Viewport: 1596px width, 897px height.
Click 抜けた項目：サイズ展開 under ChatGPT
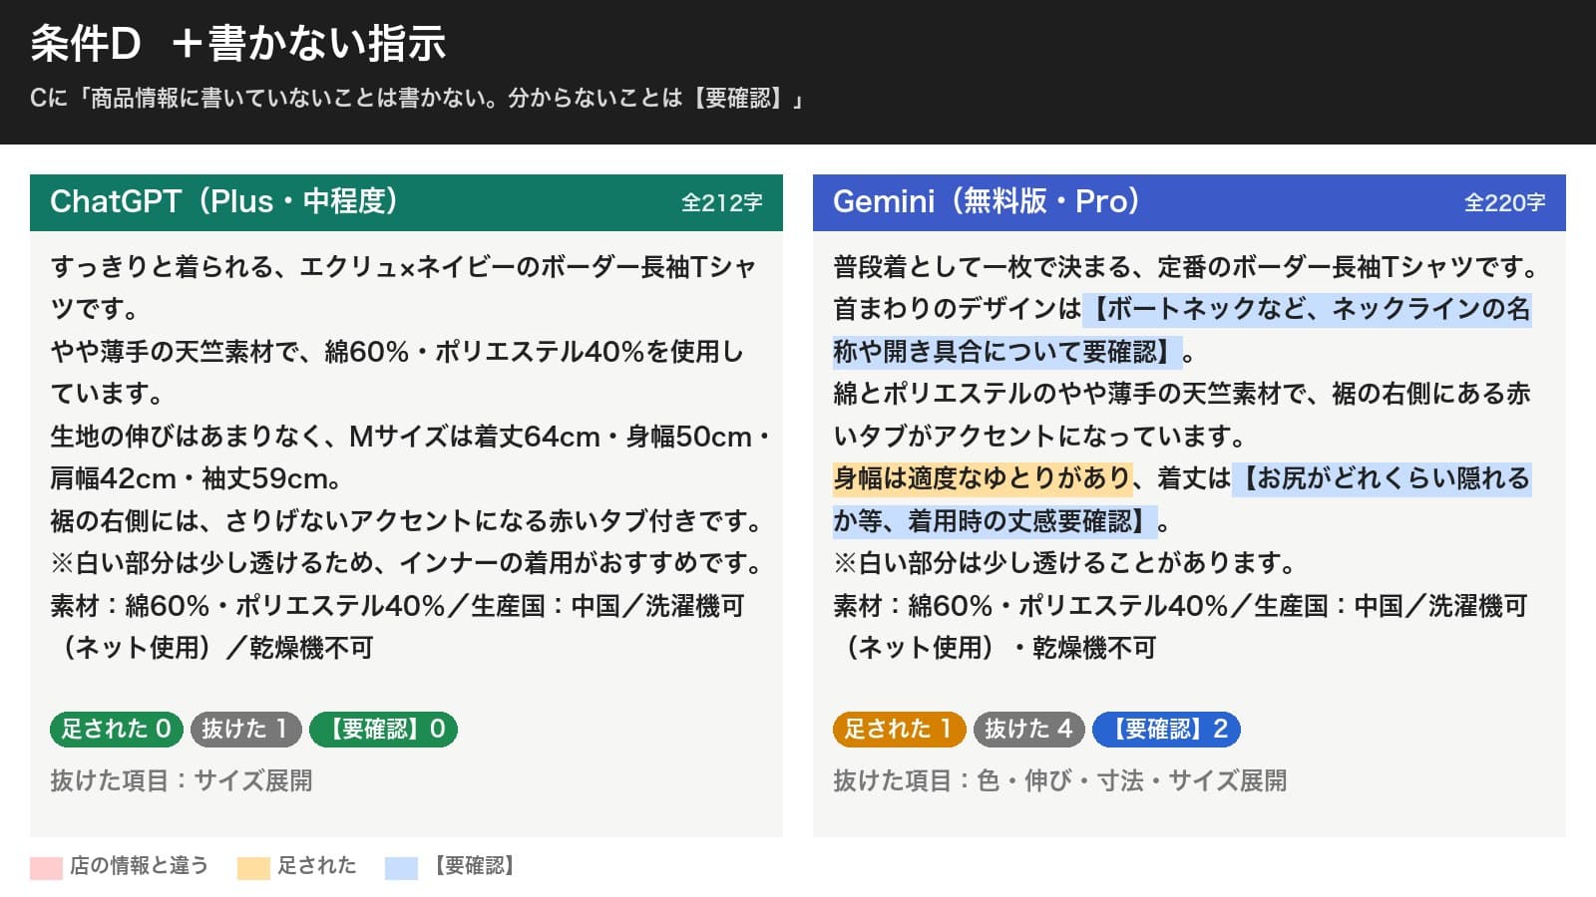[182, 780]
